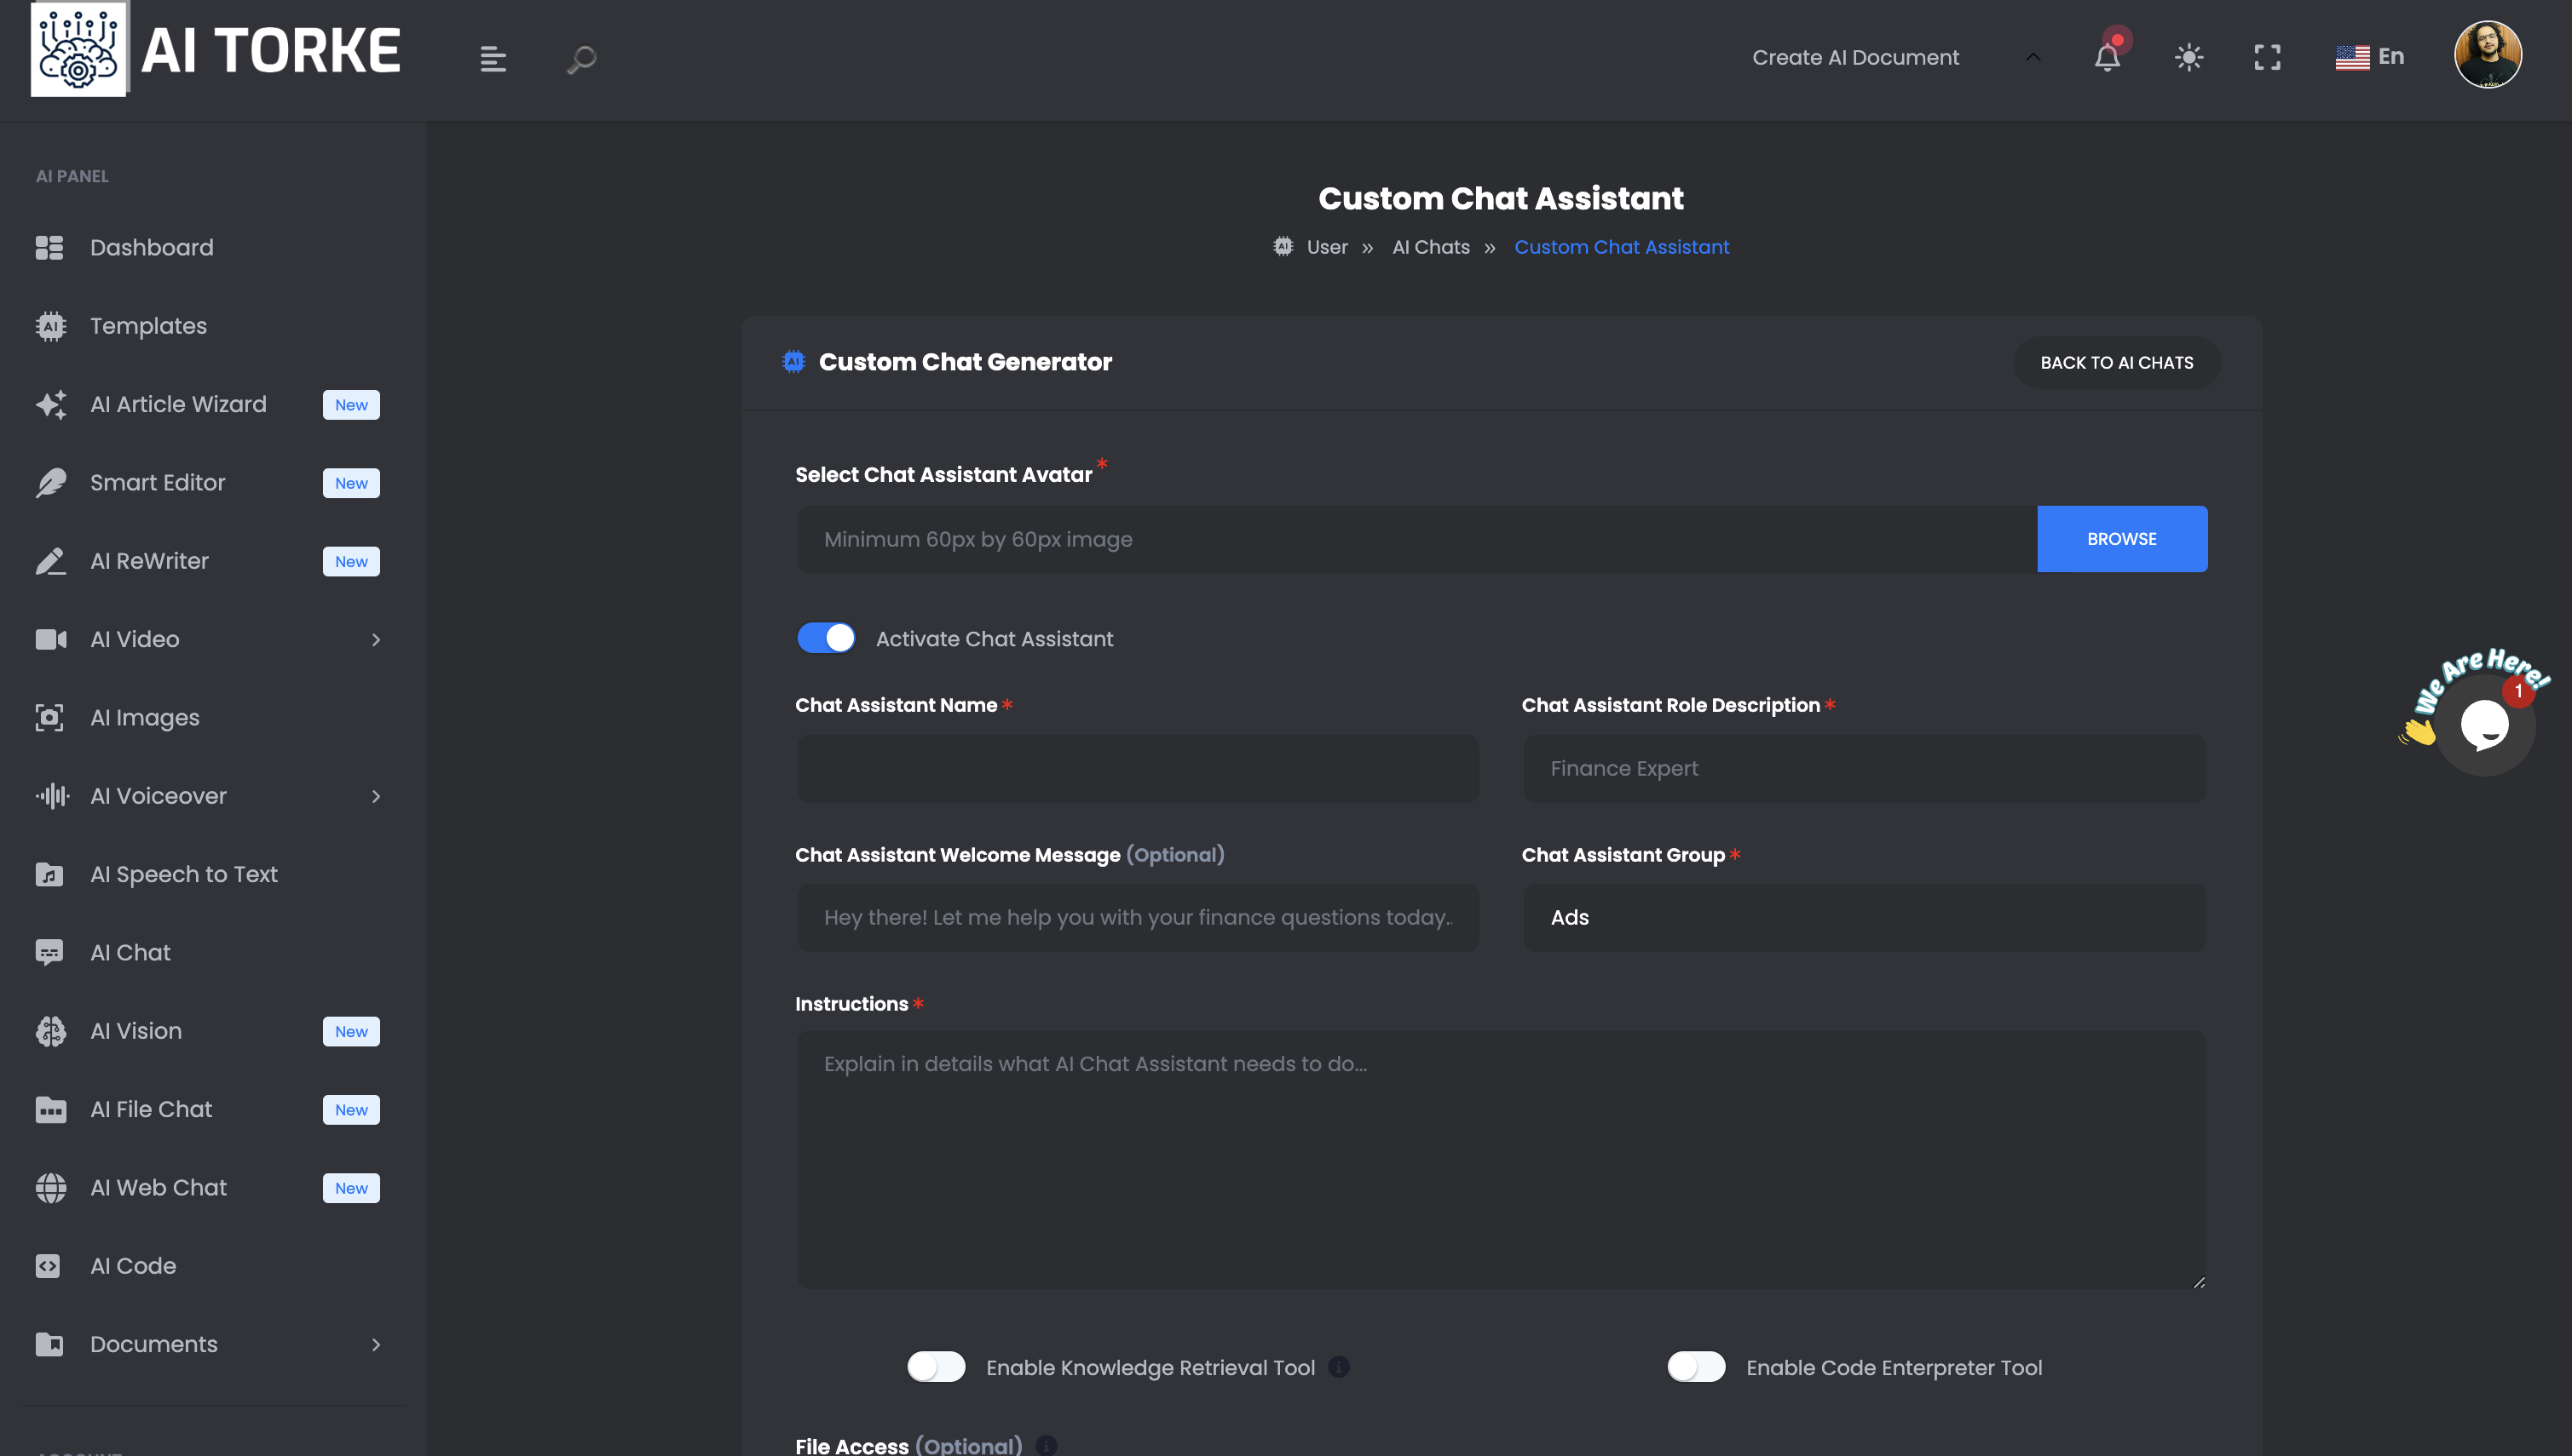
Task: Select the Templates sidebar icon
Action: click(x=50, y=325)
